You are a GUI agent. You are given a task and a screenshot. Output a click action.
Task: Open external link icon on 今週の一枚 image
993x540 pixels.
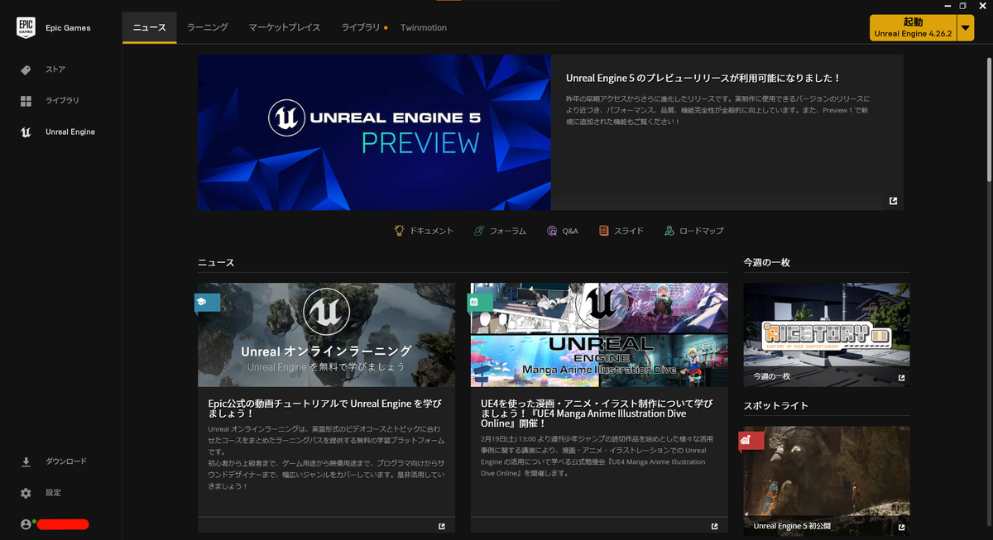pos(901,378)
